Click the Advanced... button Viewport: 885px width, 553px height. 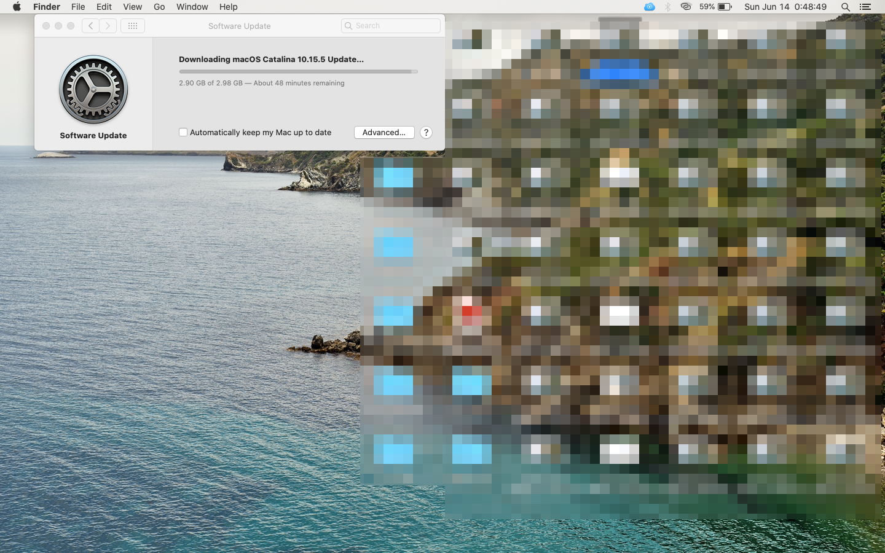[x=384, y=132]
